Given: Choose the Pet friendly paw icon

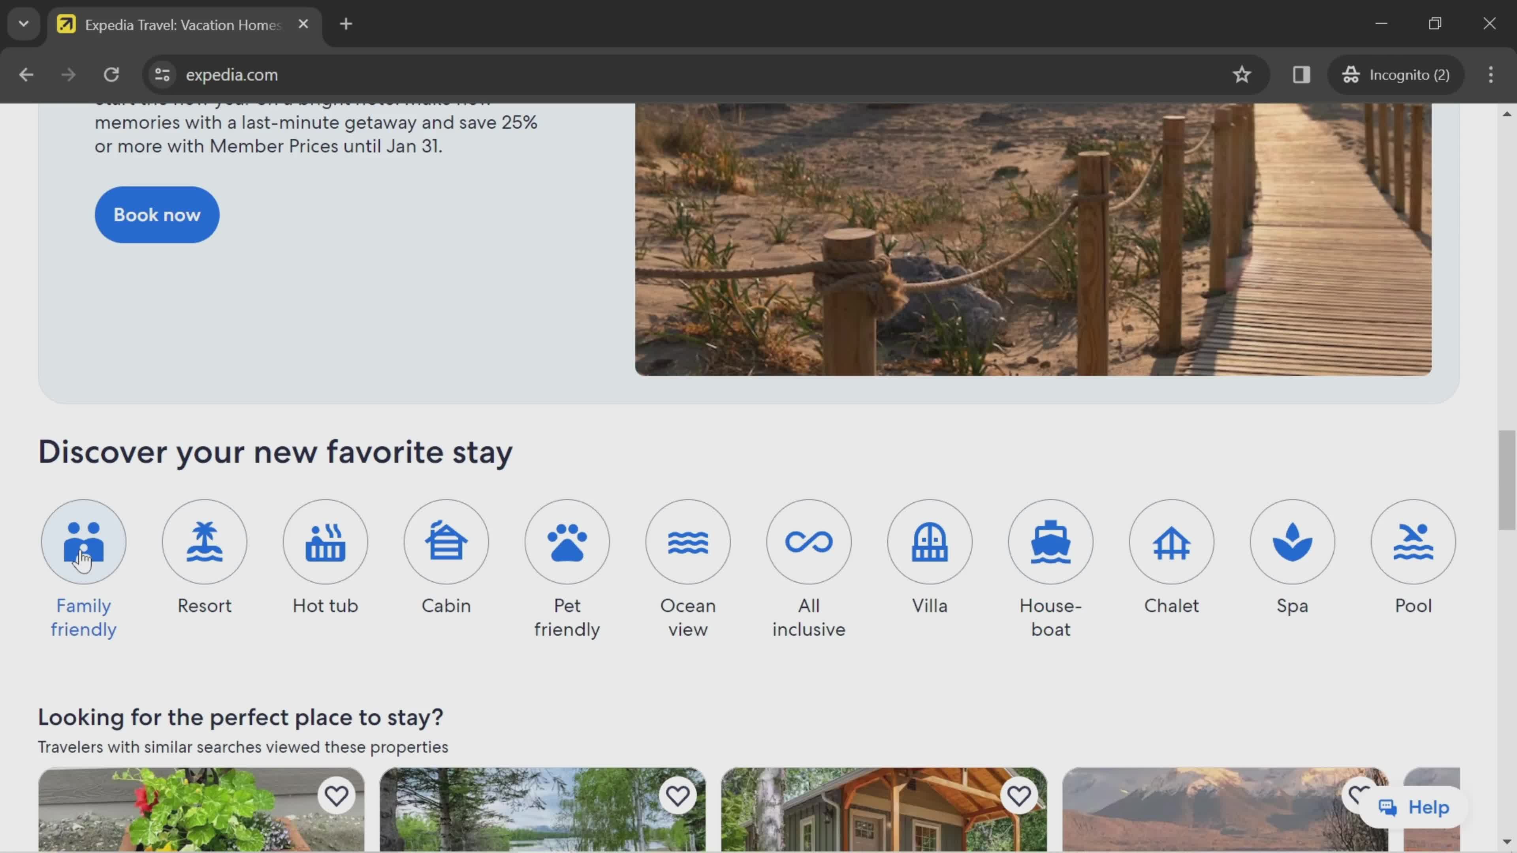Looking at the screenshot, I should point(567,541).
